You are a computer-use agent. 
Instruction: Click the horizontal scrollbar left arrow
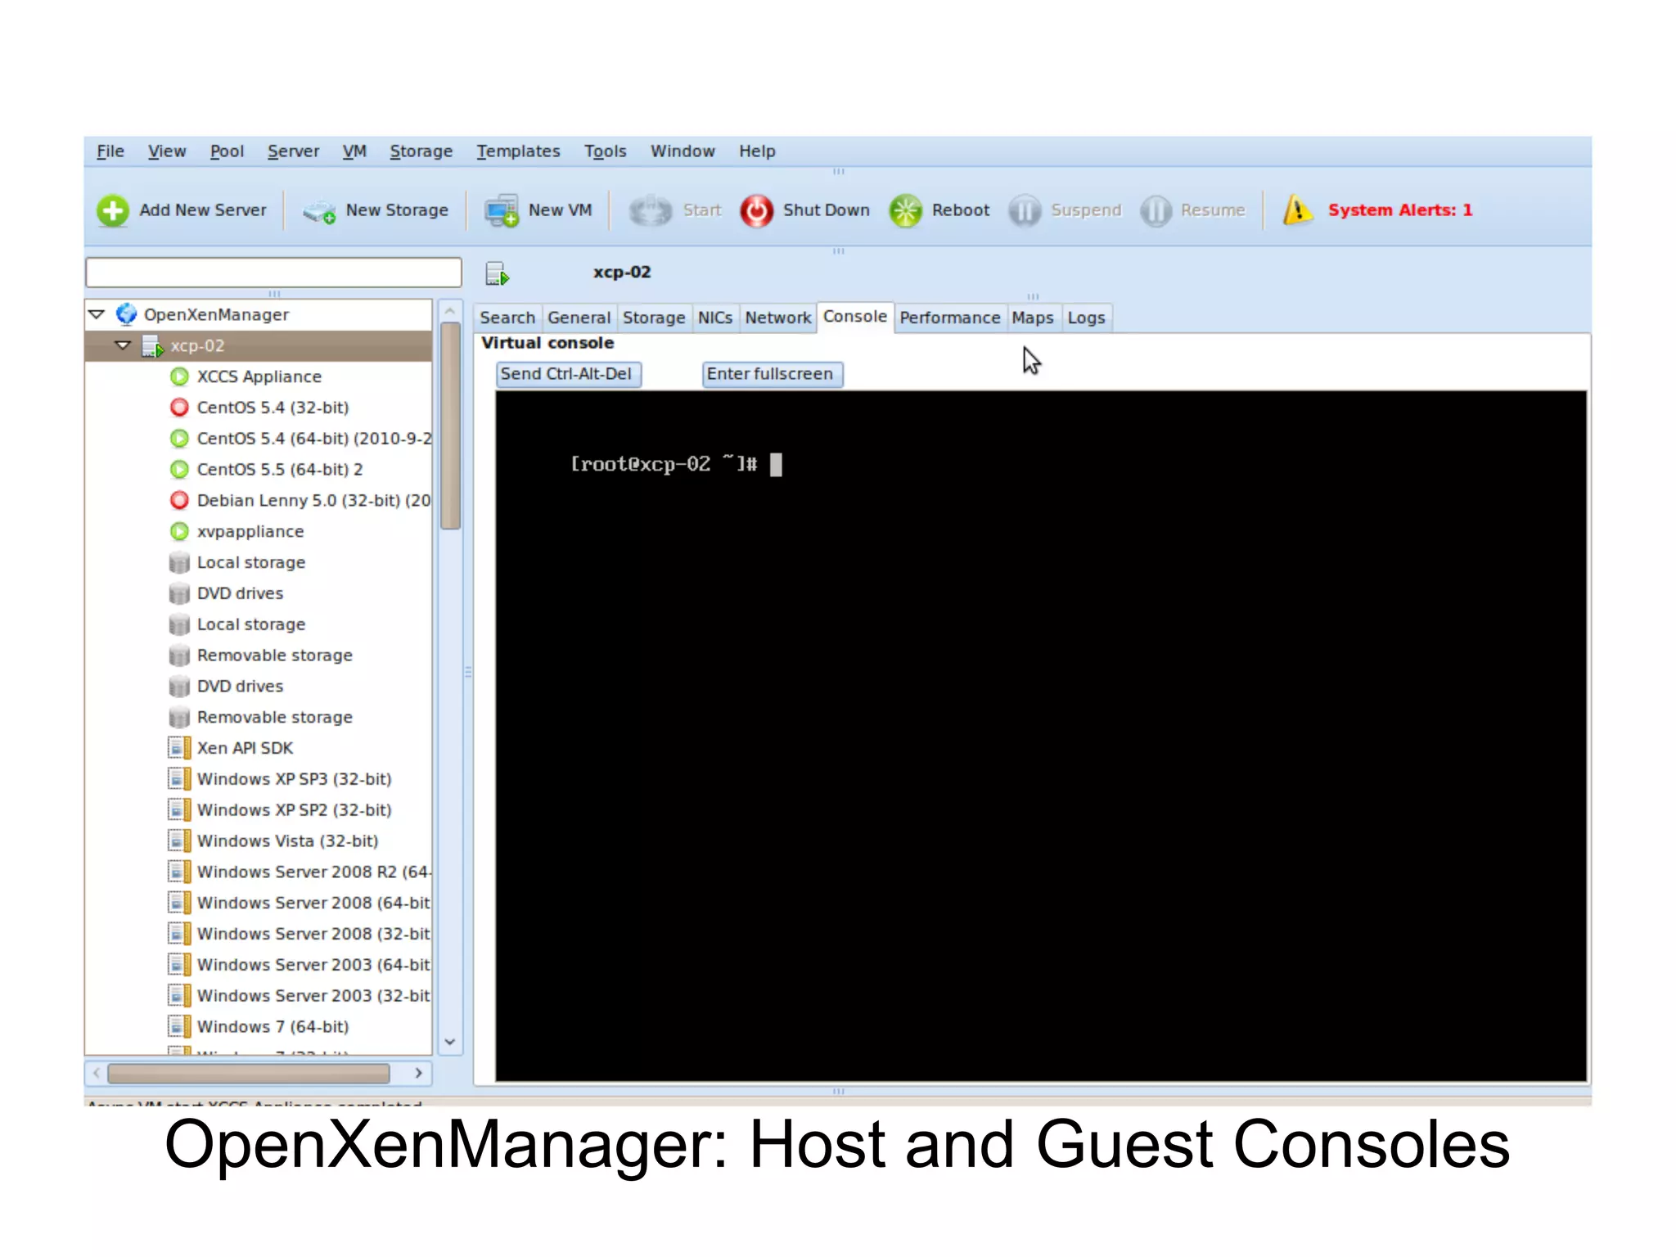(x=97, y=1073)
